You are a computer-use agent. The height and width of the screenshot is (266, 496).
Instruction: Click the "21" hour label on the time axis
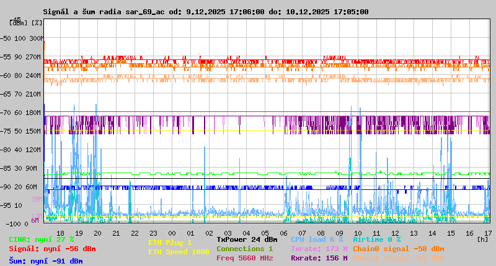point(116,233)
